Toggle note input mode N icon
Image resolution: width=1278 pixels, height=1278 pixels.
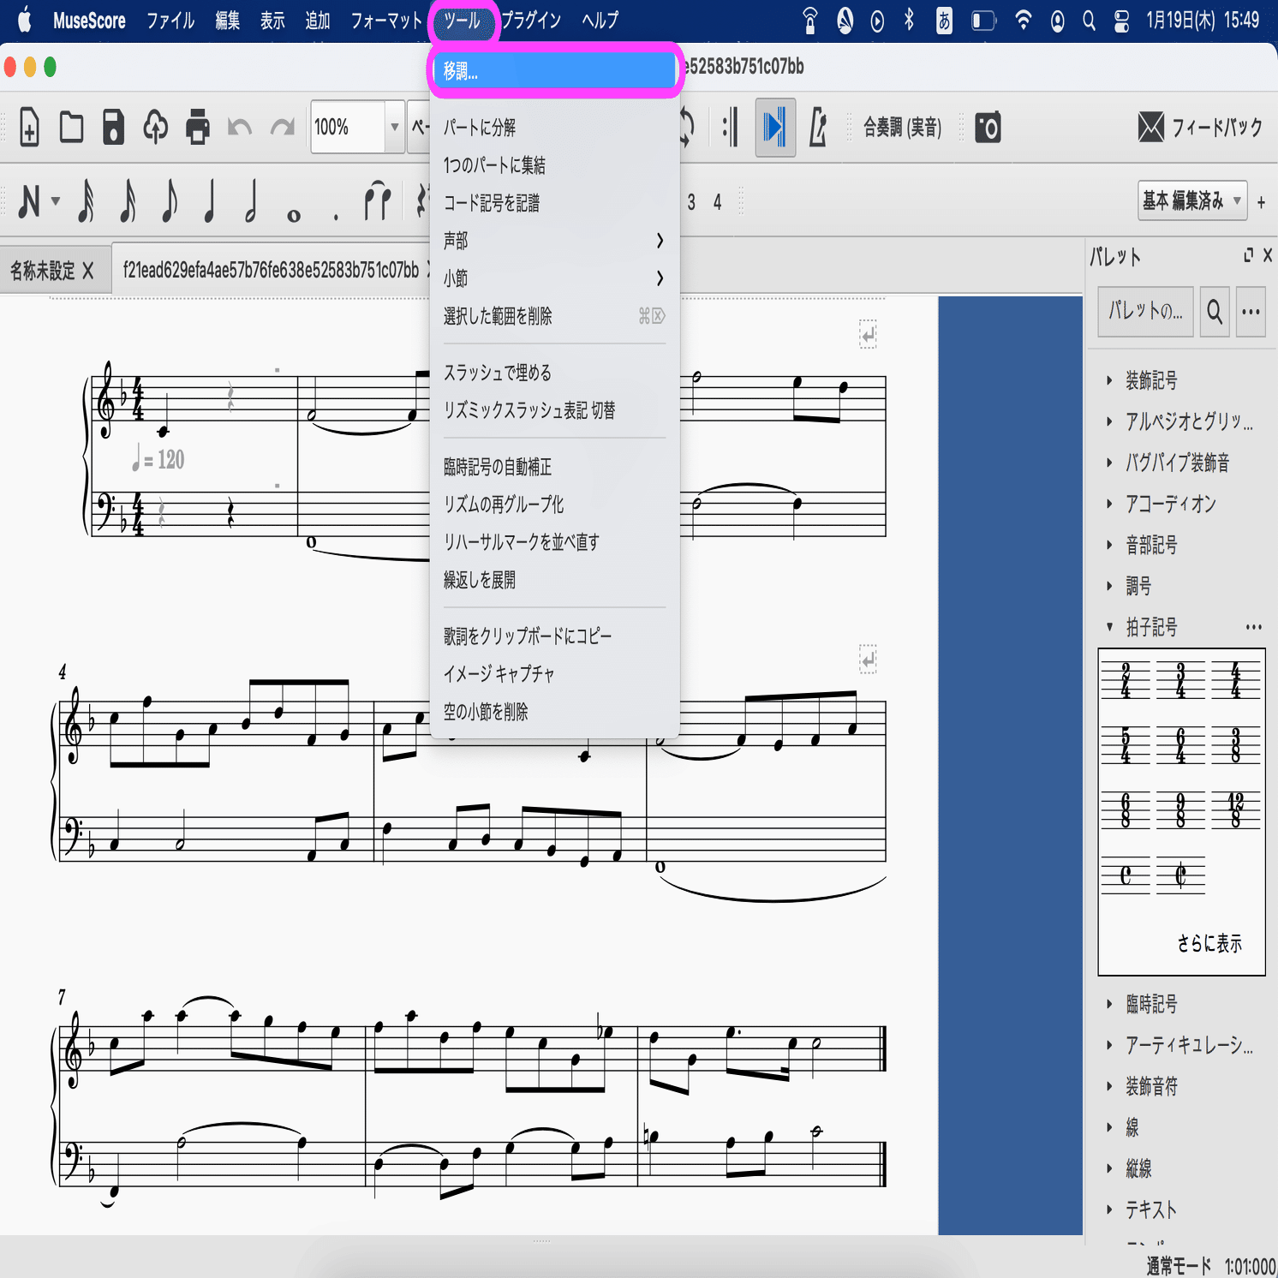29,202
